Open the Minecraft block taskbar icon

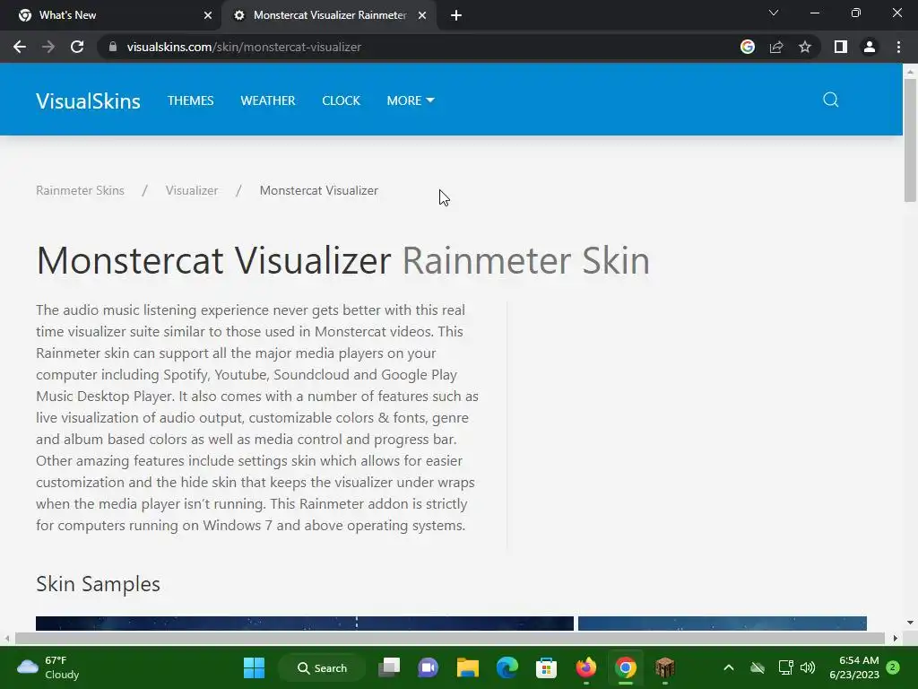coord(664,667)
